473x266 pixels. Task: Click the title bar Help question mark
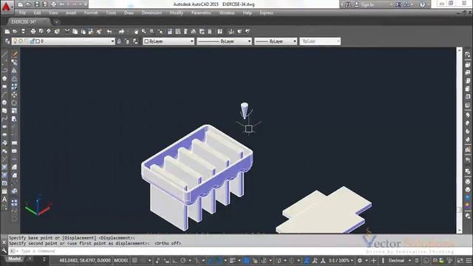[423, 4]
